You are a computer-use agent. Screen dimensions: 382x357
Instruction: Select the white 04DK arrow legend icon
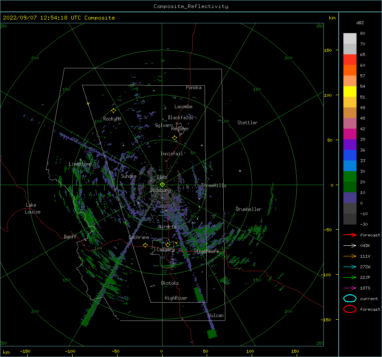click(x=350, y=246)
